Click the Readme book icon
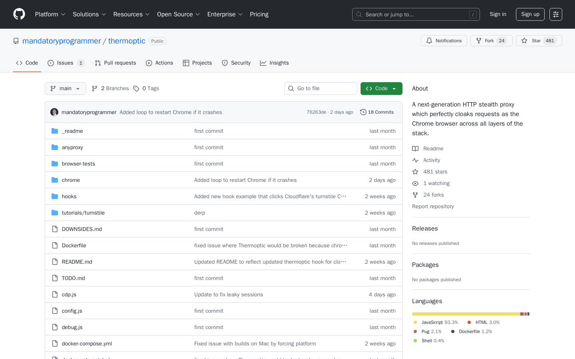 [415, 148]
